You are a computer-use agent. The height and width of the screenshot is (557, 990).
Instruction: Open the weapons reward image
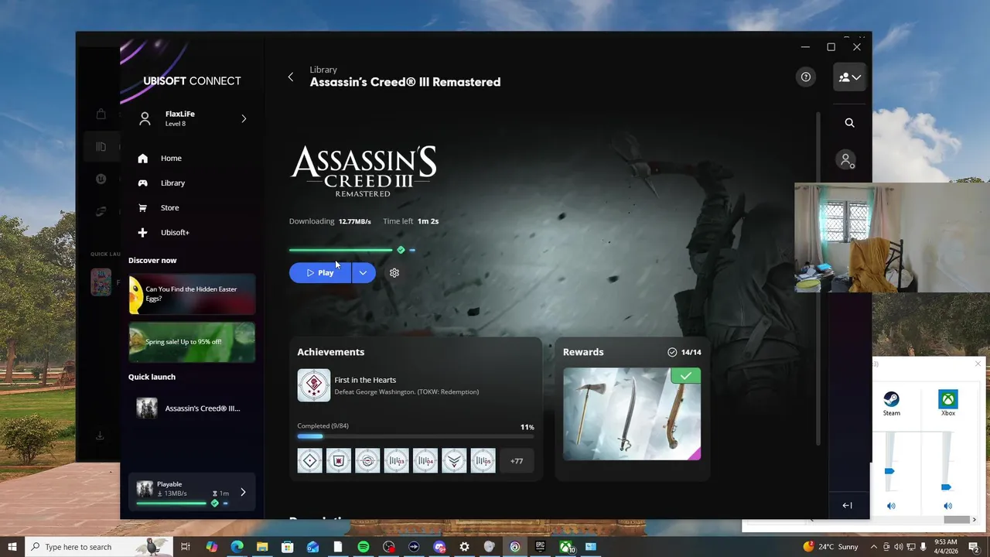click(x=632, y=414)
